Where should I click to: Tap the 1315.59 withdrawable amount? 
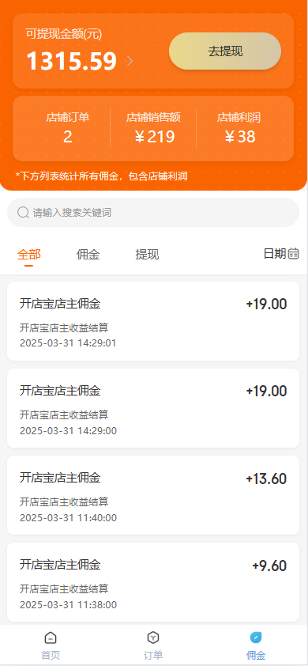72,61
